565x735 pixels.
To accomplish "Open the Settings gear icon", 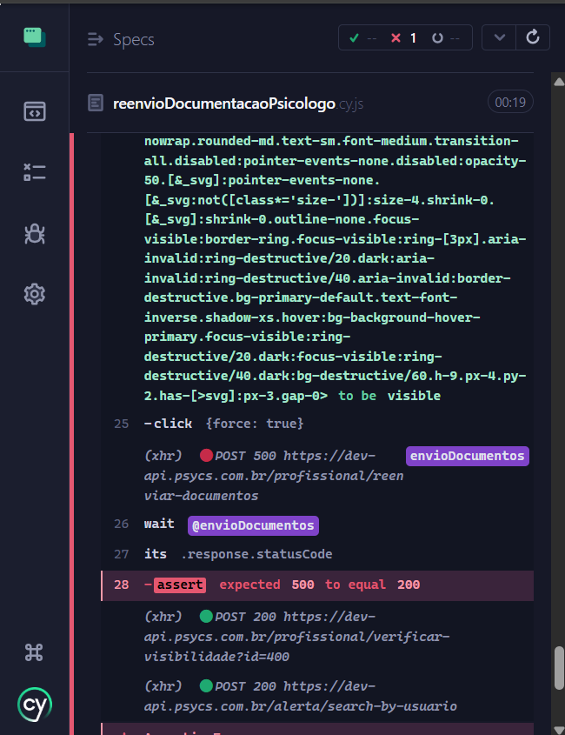I will click(34, 294).
